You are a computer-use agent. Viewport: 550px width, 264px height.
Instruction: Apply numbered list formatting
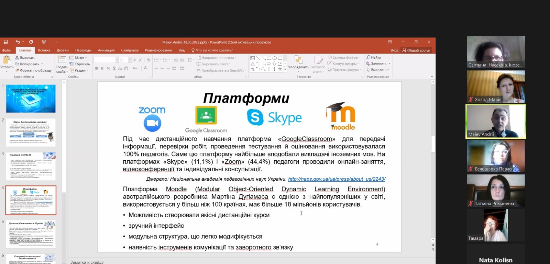(165, 60)
